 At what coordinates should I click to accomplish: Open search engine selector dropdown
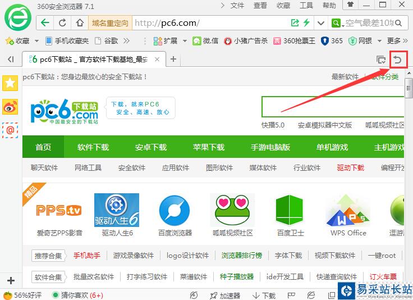click(338, 23)
